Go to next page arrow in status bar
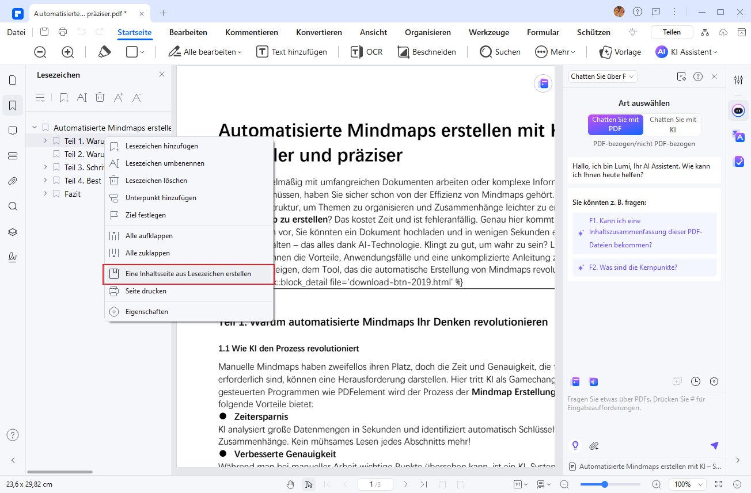This screenshot has height=493, width=751. [405, 484]
